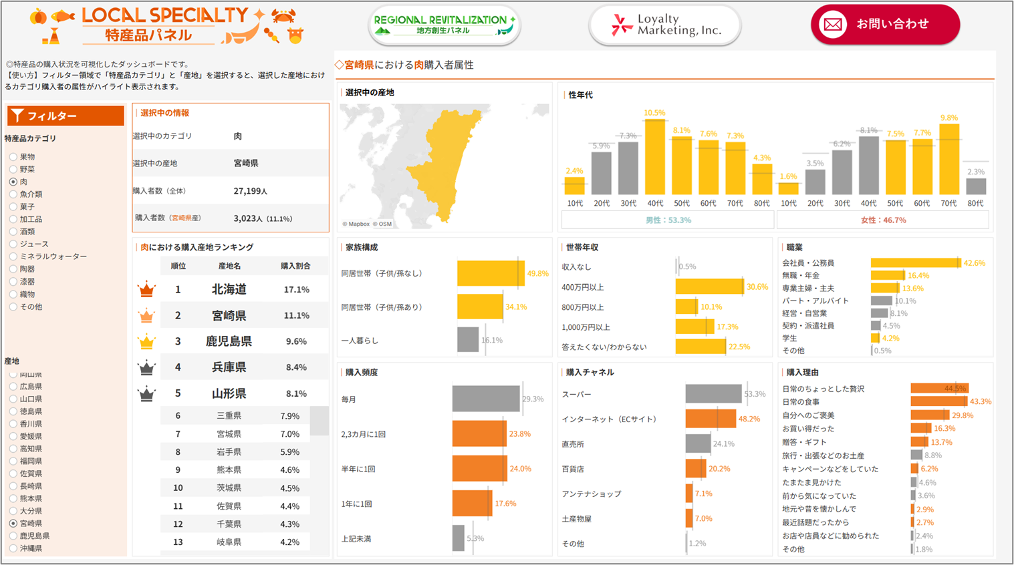The height and width of the screenshot is (565, 1014).
Task: Choose 沖縄県 in the 産地 list
Action: point(13,548)
